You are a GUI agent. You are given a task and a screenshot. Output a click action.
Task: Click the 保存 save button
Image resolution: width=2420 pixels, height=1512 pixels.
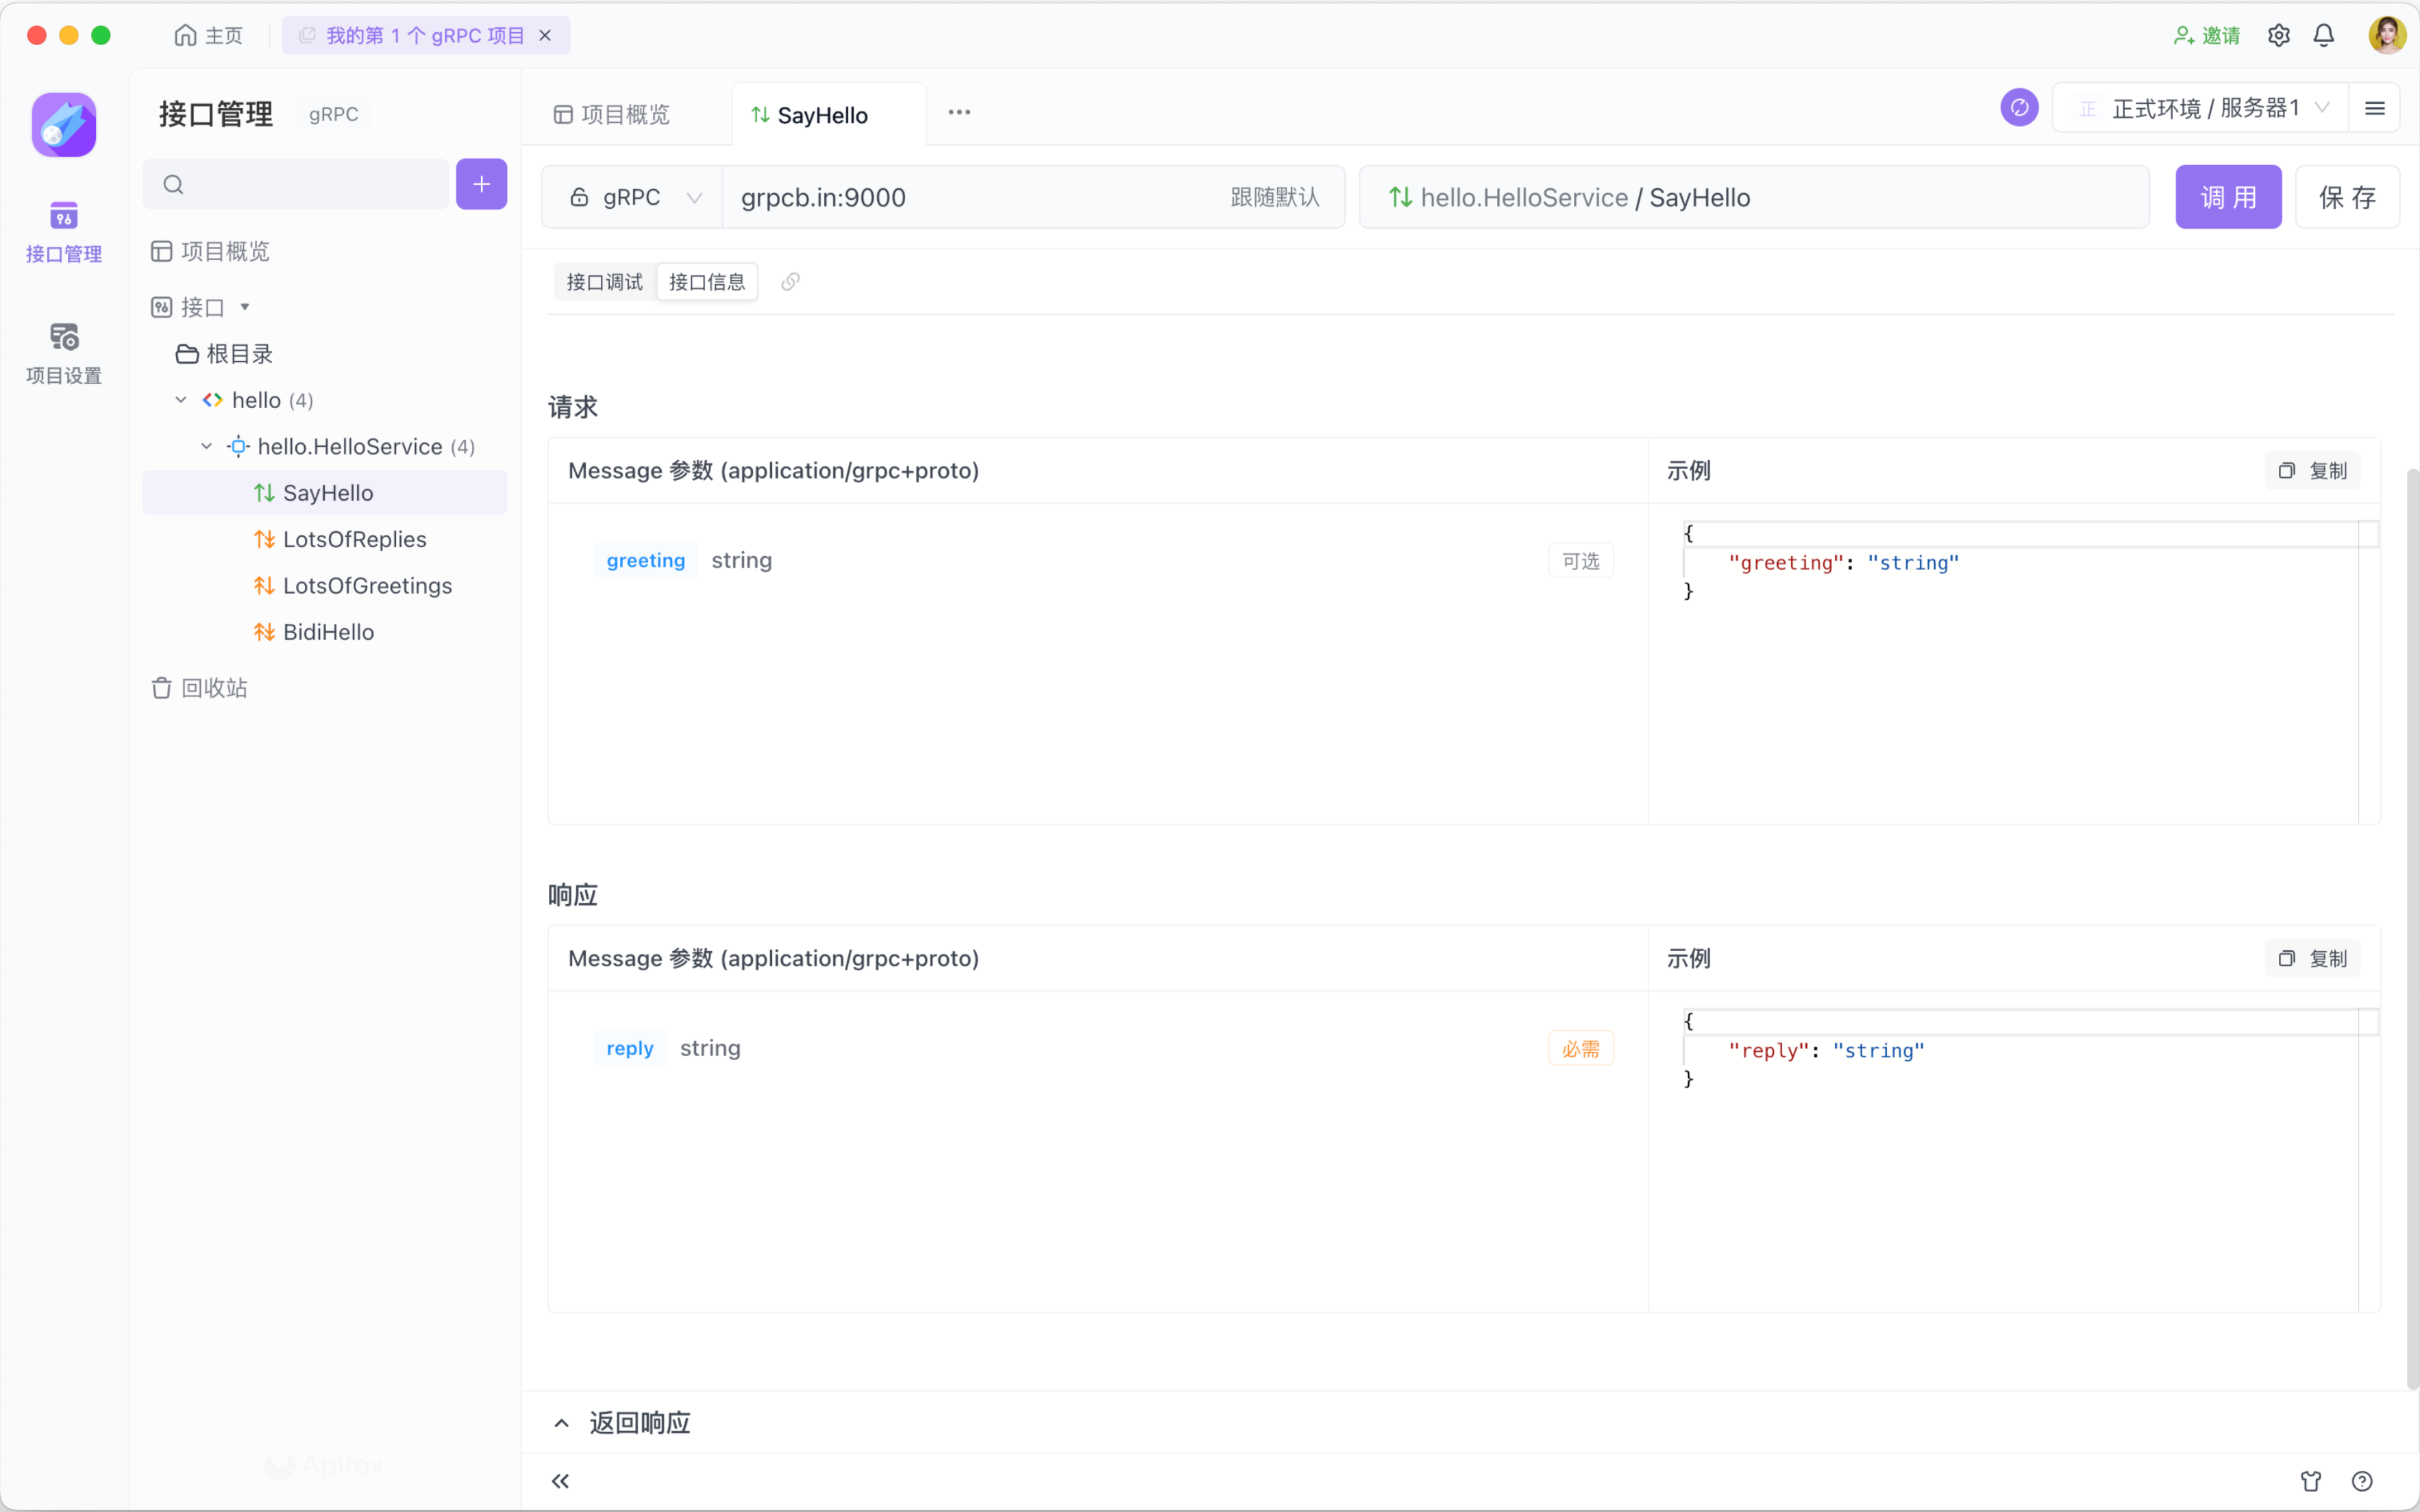[2346, 197]
